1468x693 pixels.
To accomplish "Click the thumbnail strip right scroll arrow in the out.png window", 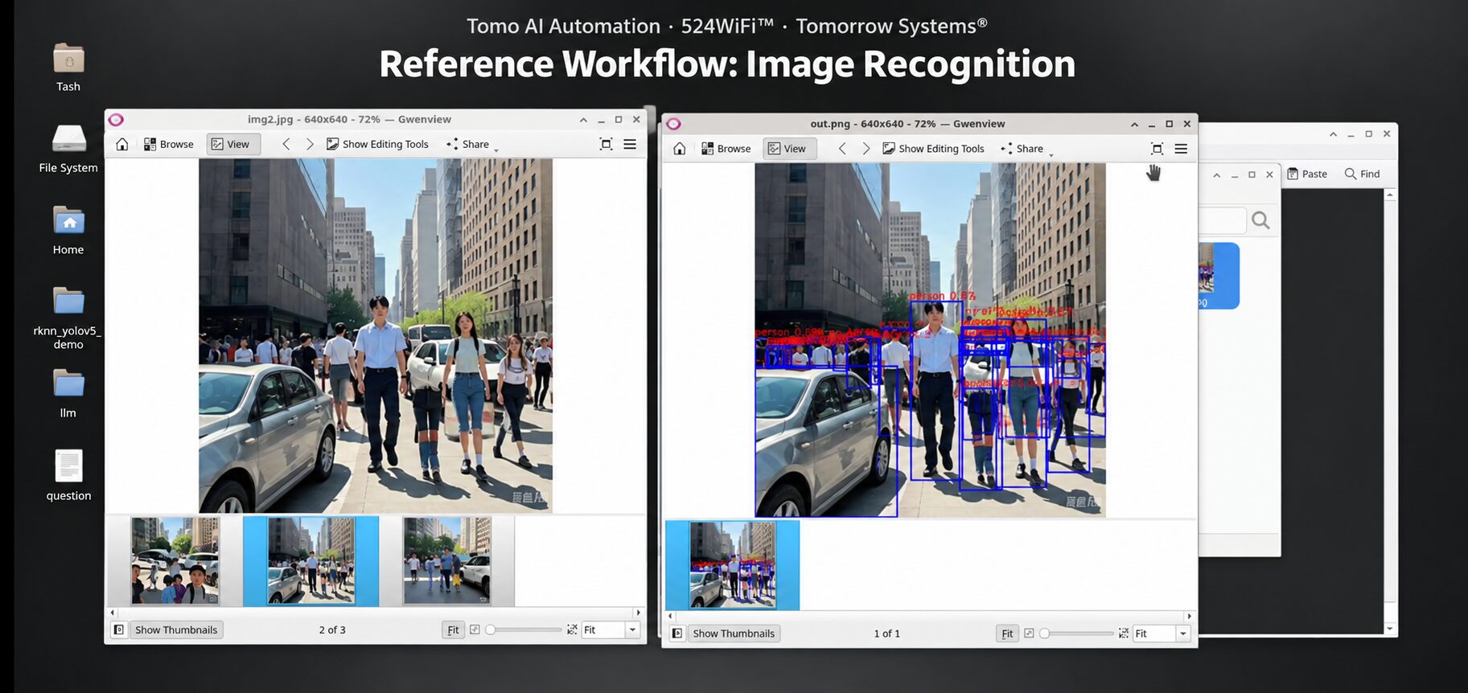I will point(1190,617).
